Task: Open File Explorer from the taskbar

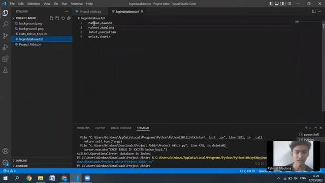Action: [41, 178]
